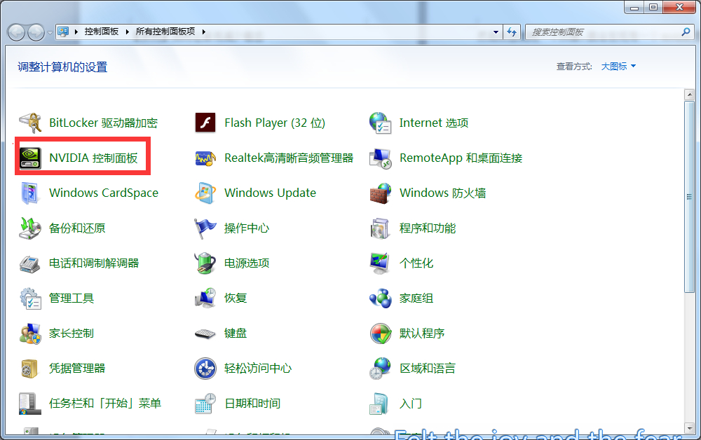Viewport: 701px width, 440px height.
Task: Select 控制面板 in the address breadcrumb
Action: tap(102, 32)
